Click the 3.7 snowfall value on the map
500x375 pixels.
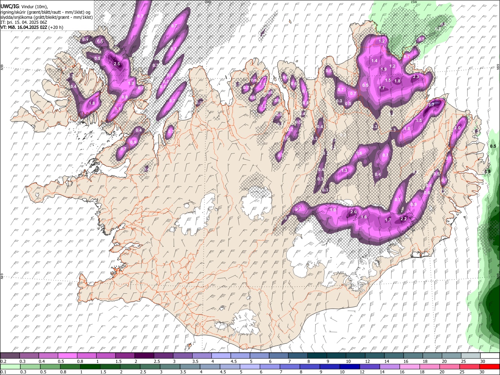[431, 105]
